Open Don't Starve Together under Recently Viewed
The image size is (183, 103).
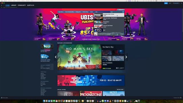45,68
